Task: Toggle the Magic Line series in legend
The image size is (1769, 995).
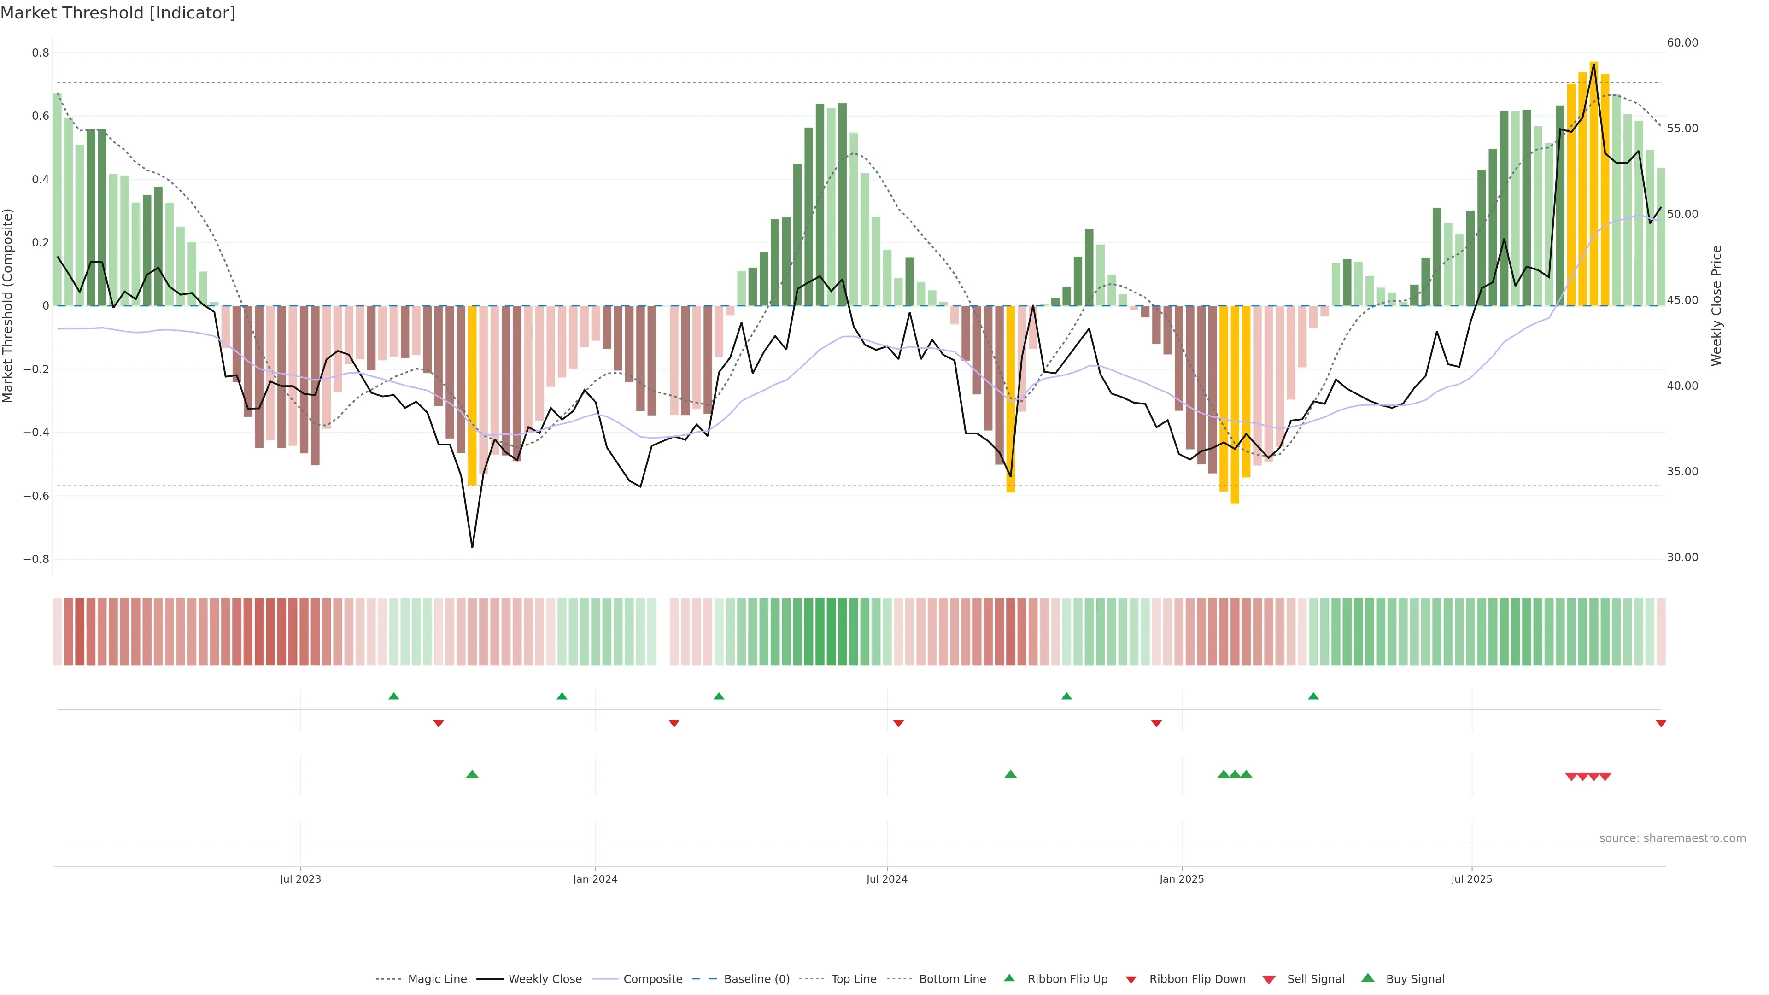Action: pos(437,979)
